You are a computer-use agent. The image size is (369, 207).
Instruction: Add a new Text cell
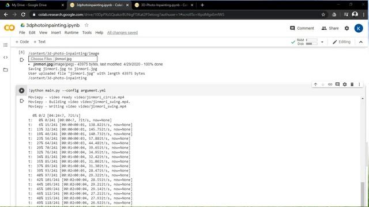tap(40, 42)
